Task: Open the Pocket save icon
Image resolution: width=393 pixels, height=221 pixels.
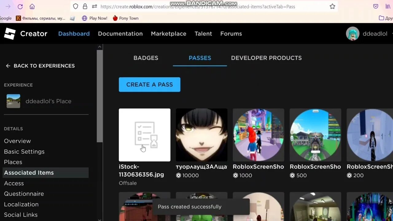Action: pos(375,6)
